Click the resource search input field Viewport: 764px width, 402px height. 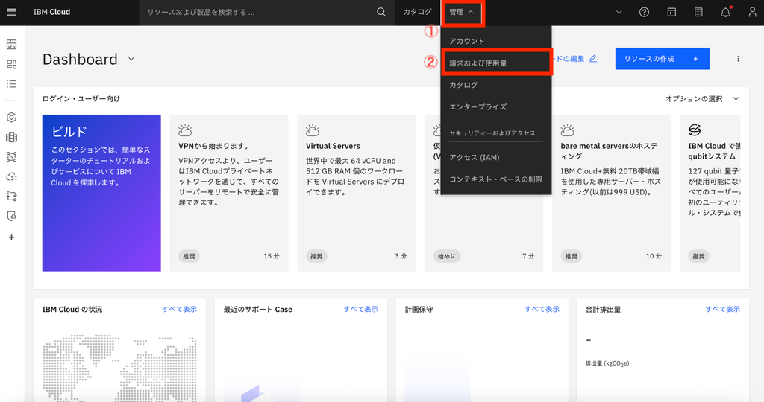point(258,12)
